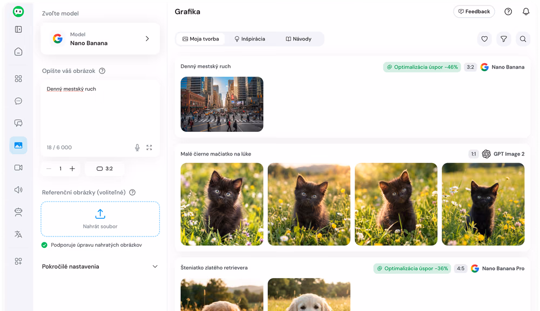
Task: Click the Google logo in model card
Action: pyautogui.click(x=58, y=38)
